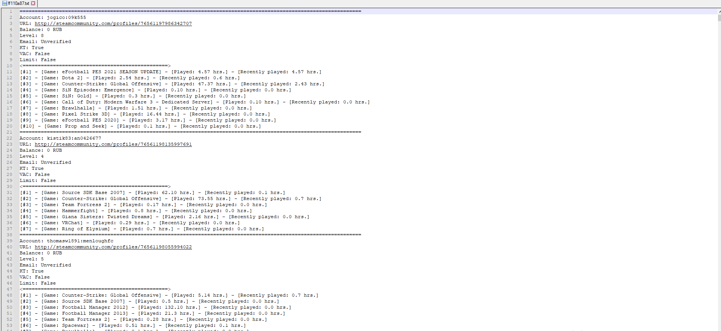Click the Giana Sisters: Twisted Dreams line

164,217
